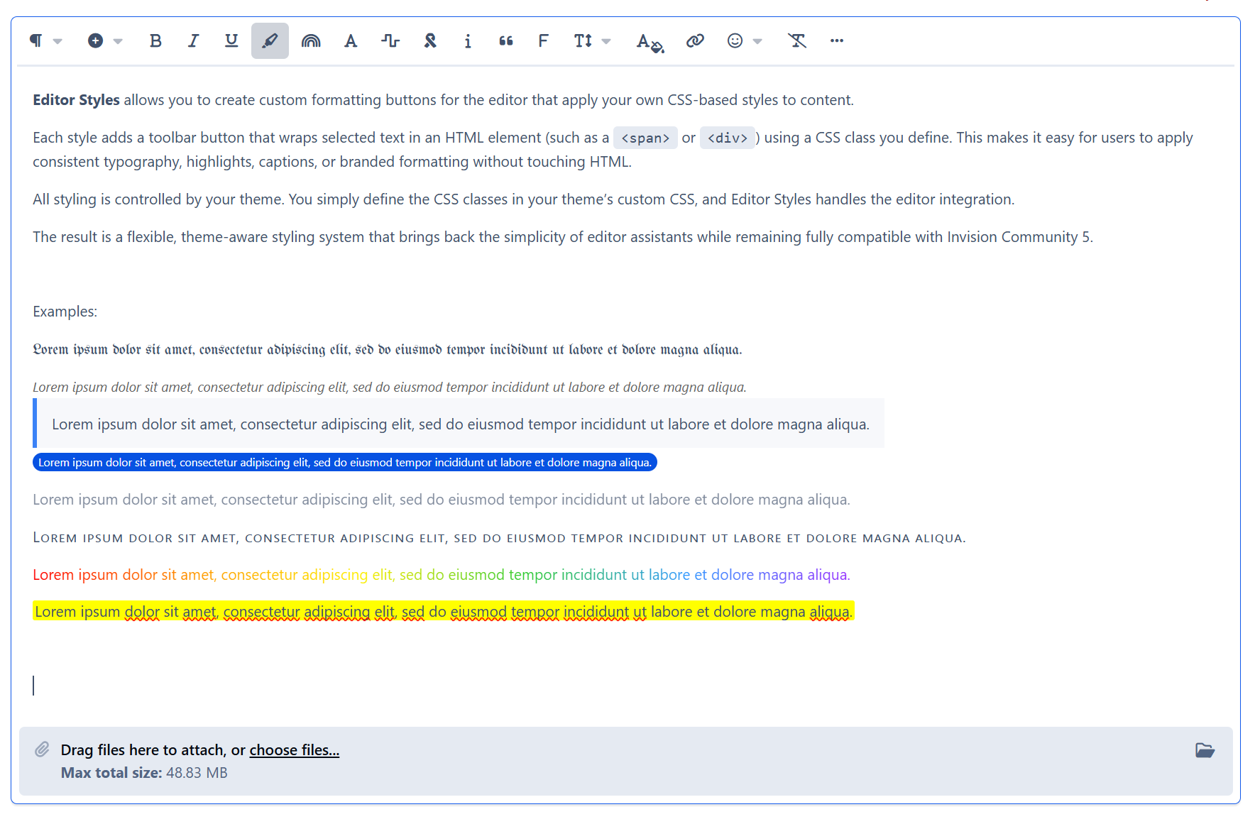The image size is (1255, 824).
Task: Click the ribbon badge style icon
Action: 430,41
